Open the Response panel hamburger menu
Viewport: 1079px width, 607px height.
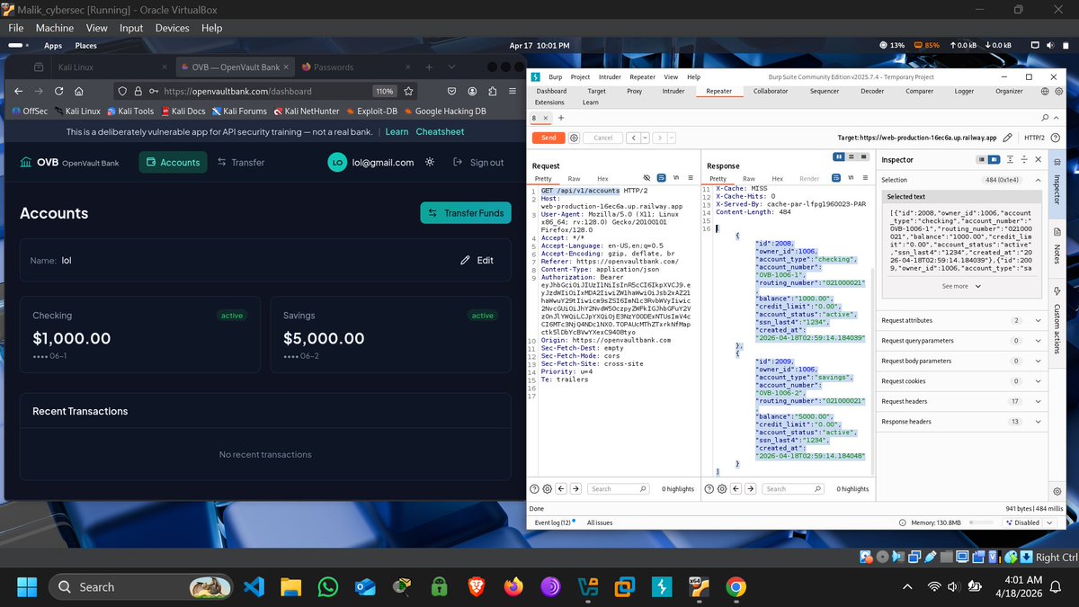pyautogui.click(x=865, y=178)
